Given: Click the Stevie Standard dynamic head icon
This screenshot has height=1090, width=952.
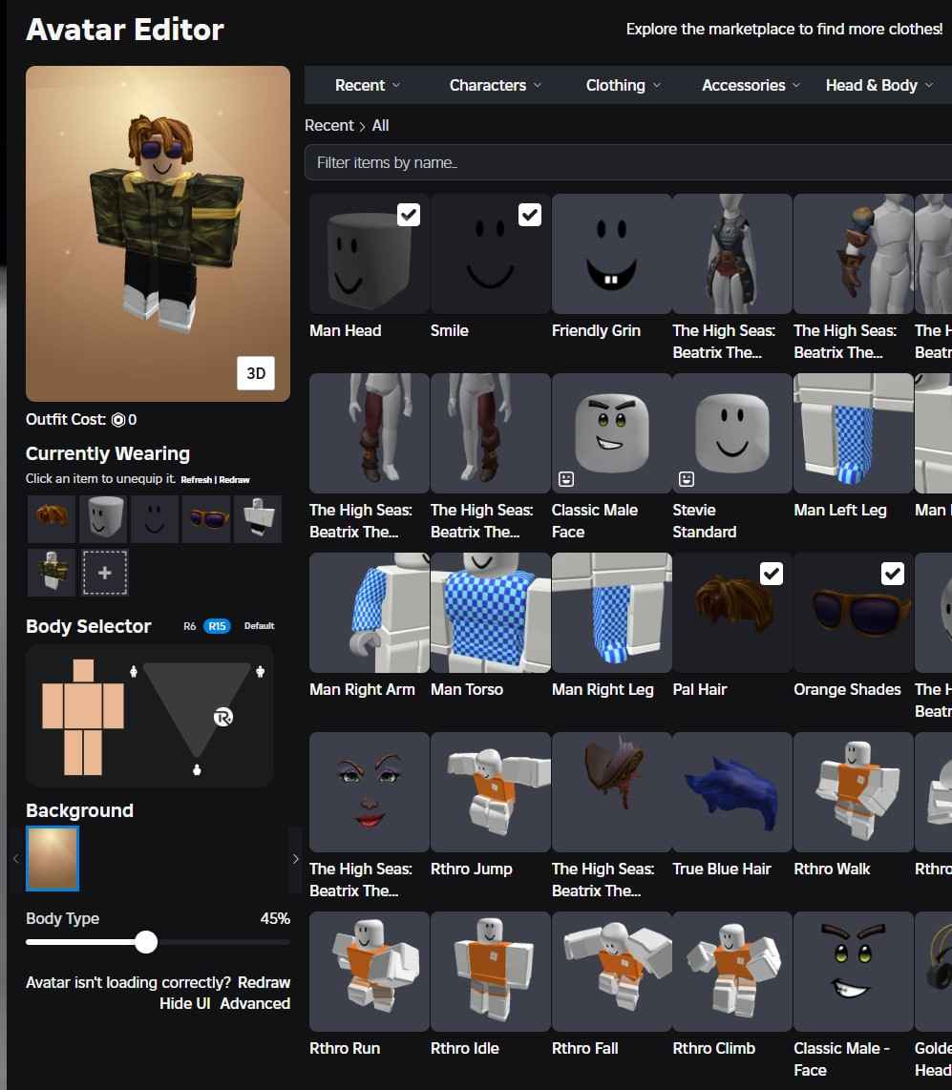Looking at the screenshot, I should (687, 479).
